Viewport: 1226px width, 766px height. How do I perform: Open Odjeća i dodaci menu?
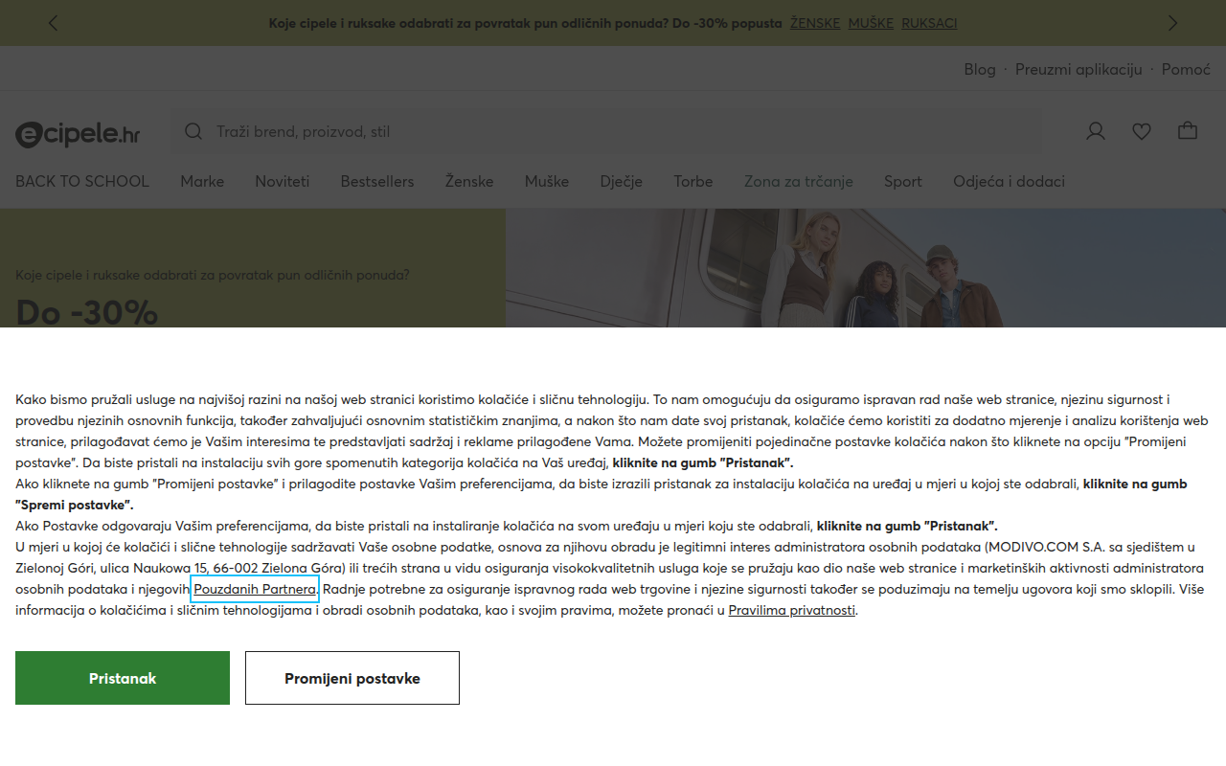coord(1009,181)
